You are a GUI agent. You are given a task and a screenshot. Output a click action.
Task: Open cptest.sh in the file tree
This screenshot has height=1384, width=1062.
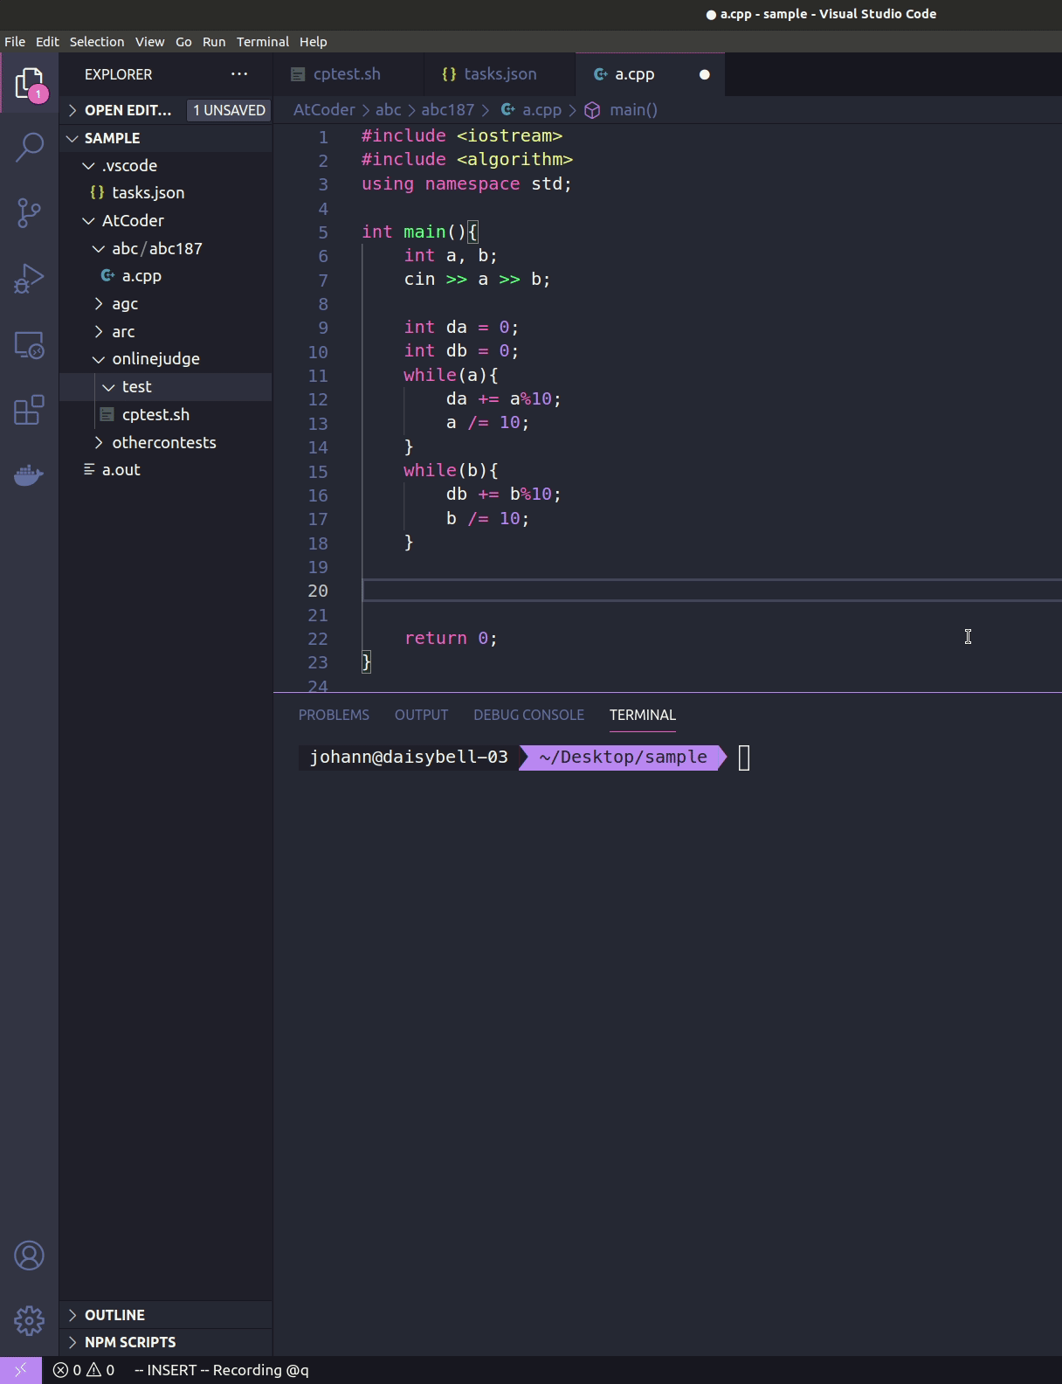[155, 415]
